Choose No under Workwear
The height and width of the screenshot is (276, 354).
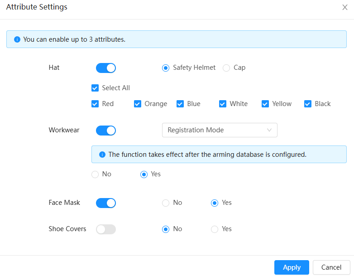click(x=95, y=174)
